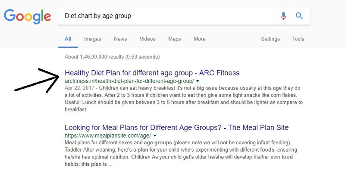Start voice search with the microphone icon
The image size is (345, 177).
point(283,16)
